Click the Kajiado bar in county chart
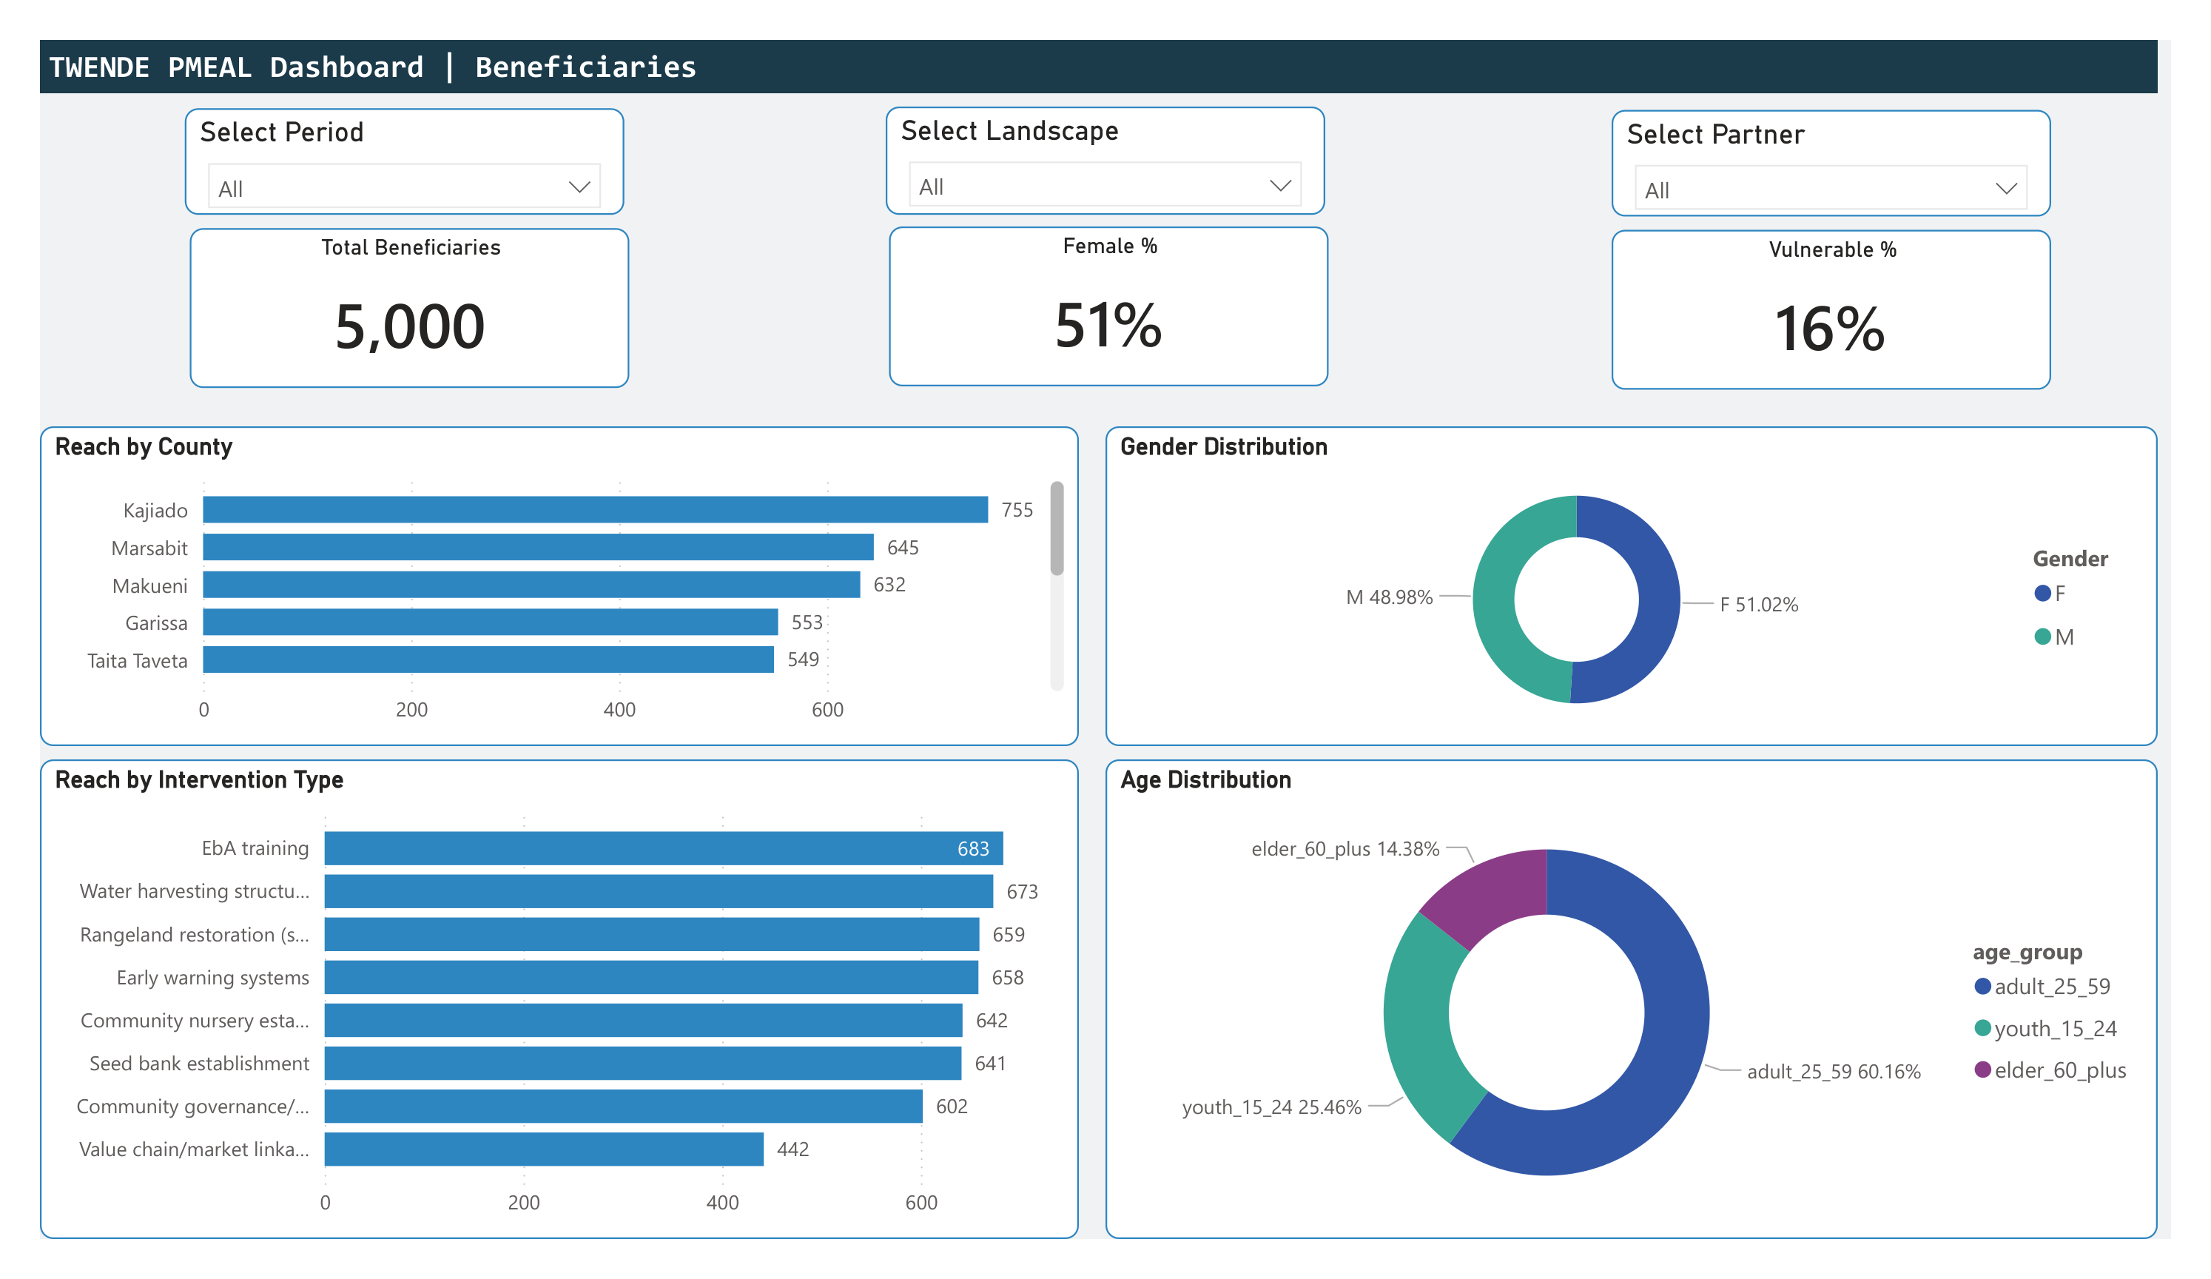This screenshot has width=2211, height=1279. tap(595, 509)
